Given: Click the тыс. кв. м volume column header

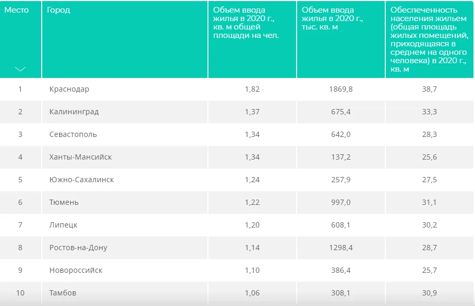Looking at the screenshot, I should click(x=332, y=18).
